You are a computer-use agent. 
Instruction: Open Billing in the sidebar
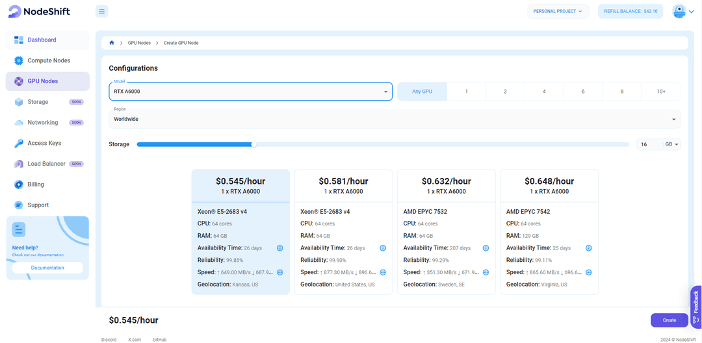[47, 184]
